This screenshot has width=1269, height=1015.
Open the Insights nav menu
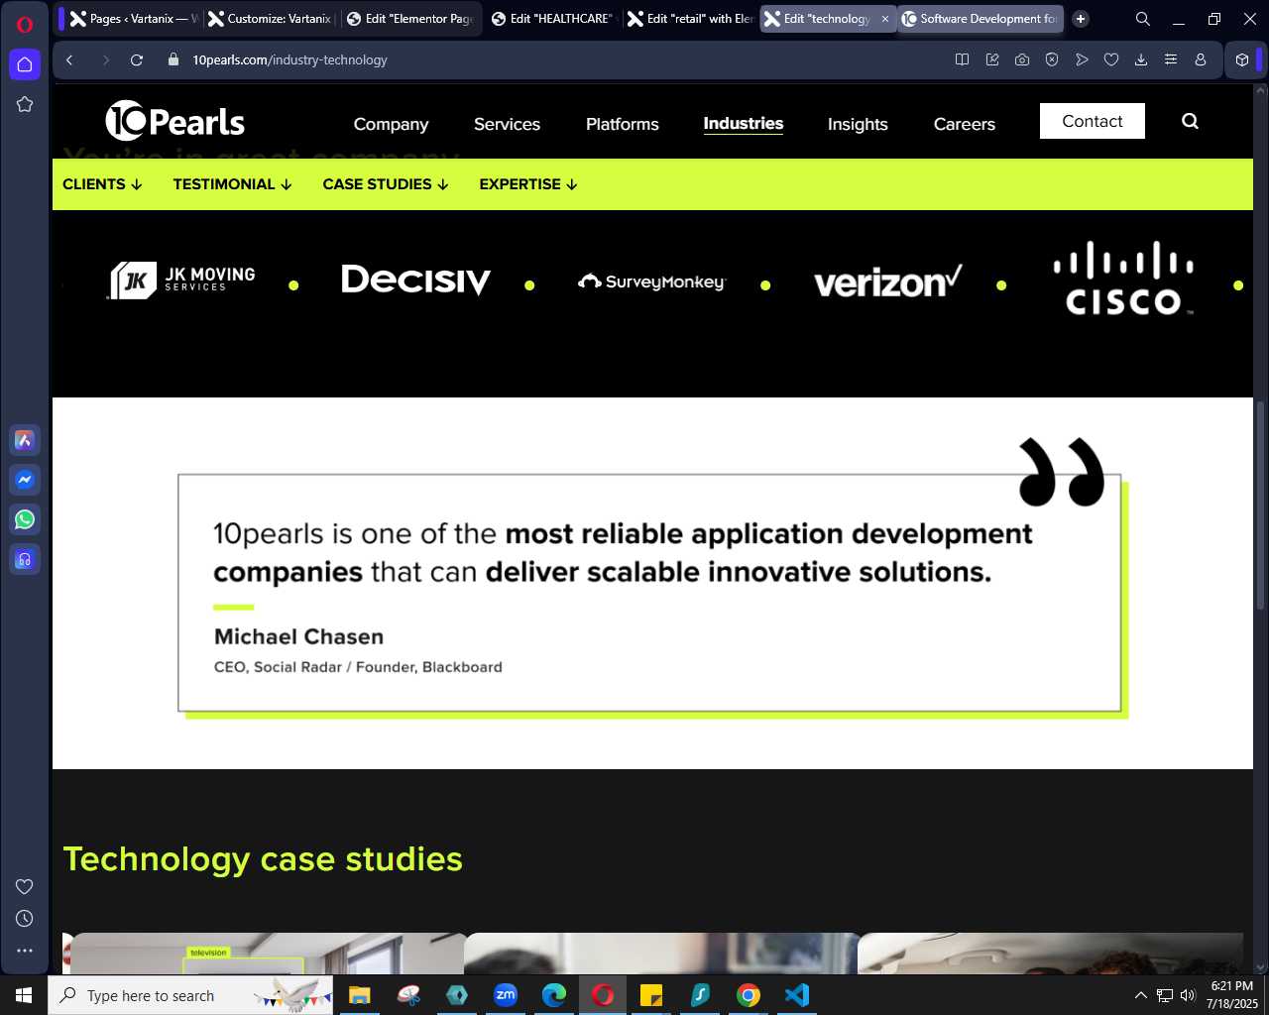858,124
